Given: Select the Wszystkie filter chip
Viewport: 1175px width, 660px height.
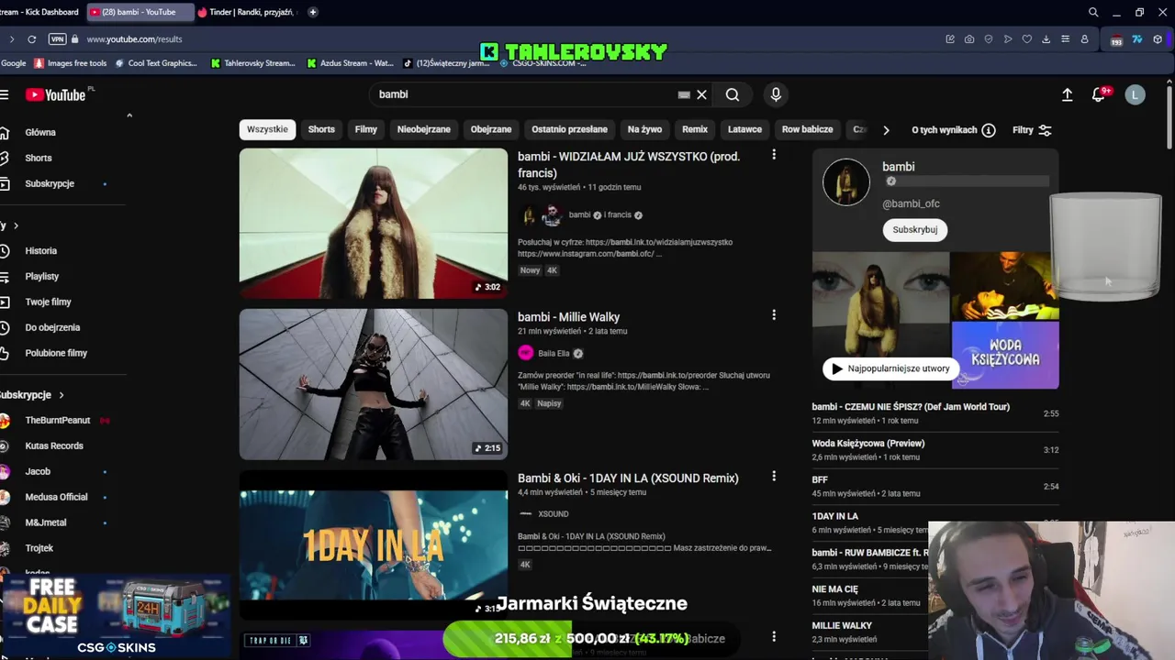Looking at the screenshot, I should click(x=267, y=129).
